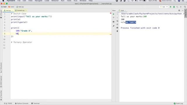Click the '# Ternary Operator' comment line
The width and height of the screenshot is (187, 105).
click(21, 42)
